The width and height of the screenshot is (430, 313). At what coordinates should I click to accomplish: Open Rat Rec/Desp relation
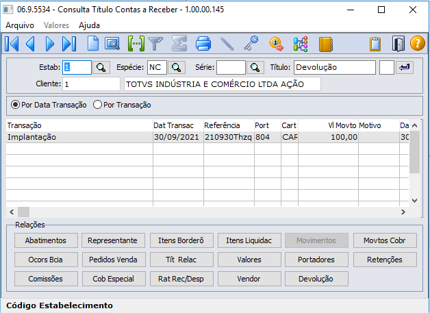point(181,279)
